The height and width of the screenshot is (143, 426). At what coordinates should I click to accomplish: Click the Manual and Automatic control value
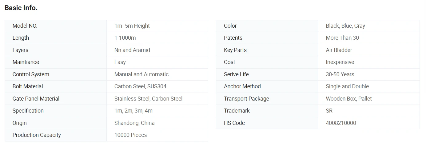pyautogui.click(x=141, y=74)
